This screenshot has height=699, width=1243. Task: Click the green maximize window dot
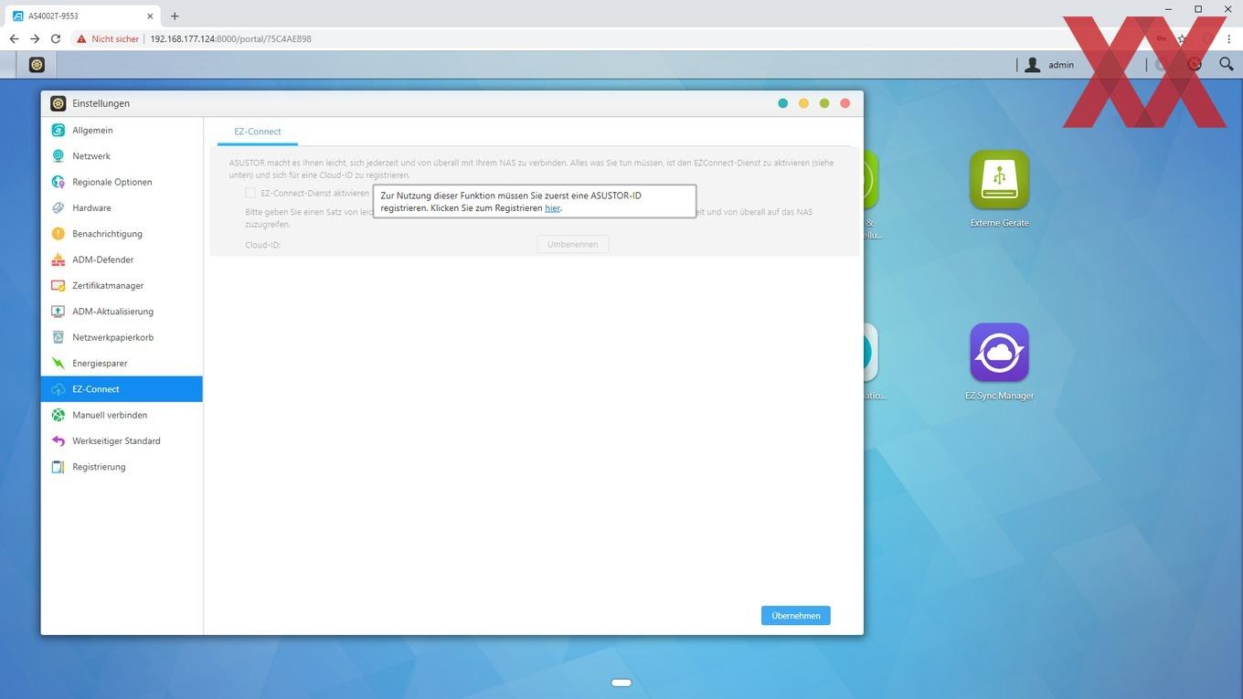[x=824, y=103]
